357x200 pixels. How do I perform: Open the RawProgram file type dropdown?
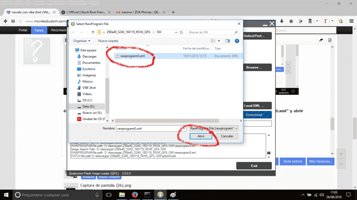click(214, 128)
